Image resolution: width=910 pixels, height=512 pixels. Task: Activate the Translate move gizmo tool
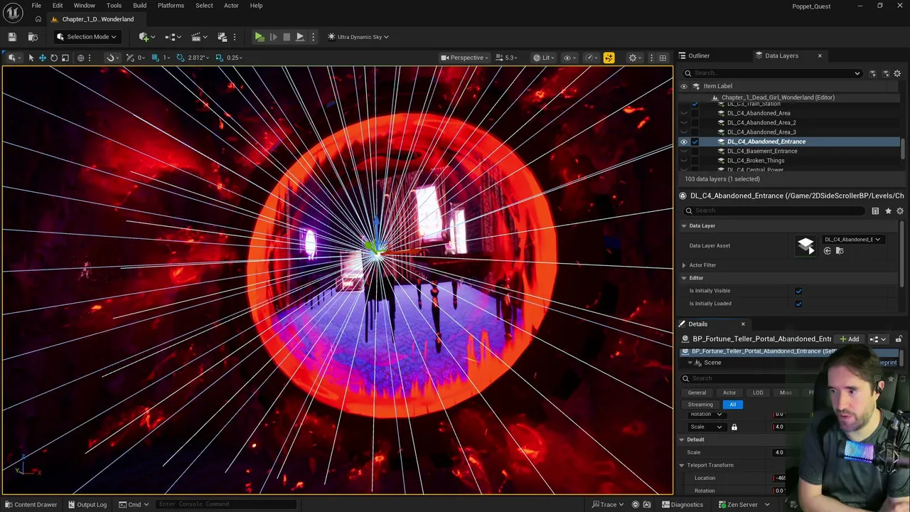tap(42, 58)
